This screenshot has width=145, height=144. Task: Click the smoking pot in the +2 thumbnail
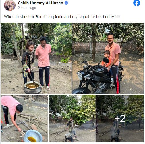click(115, 136)
